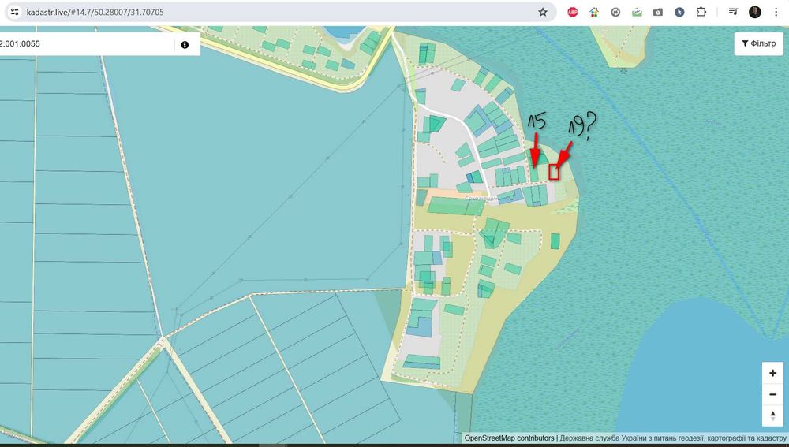Zoom out the map with minus button
Screen dimensions: 789x447
pos(772,394)
